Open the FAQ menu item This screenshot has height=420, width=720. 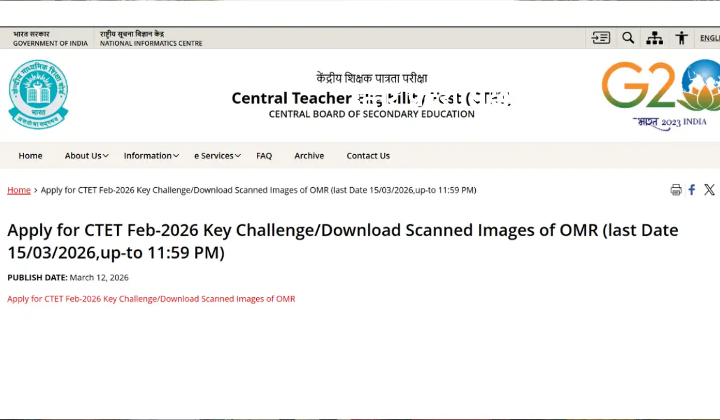click(264, 155)
